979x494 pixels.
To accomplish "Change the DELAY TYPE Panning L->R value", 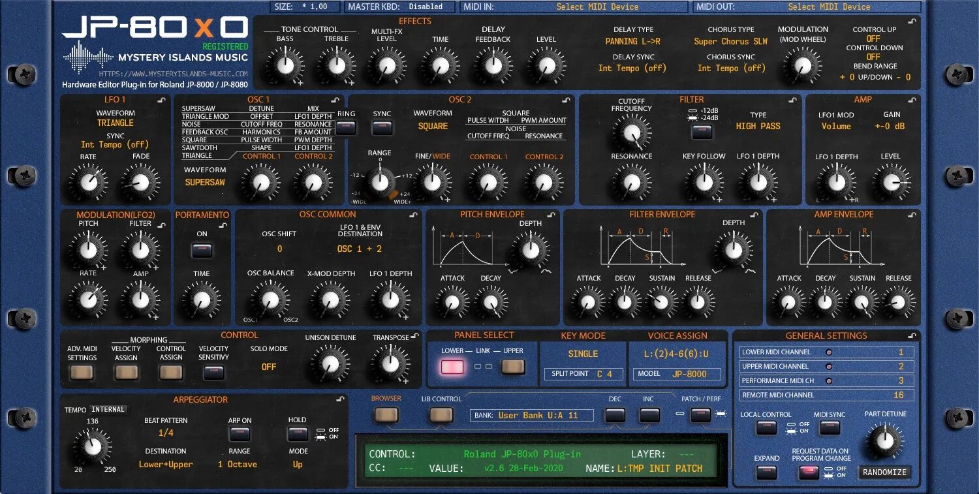I will (x=632, y=42).
